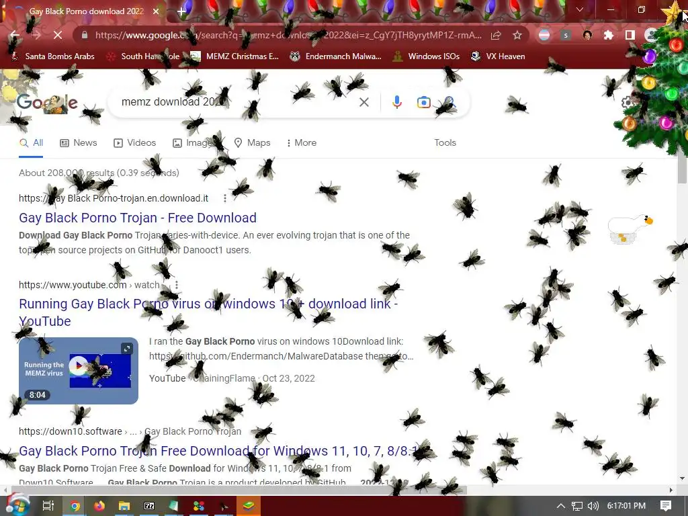Play the Running the MEMZ virus thumbnail
The width and height of the screenshot is (688, 516).
coord(79,370)
